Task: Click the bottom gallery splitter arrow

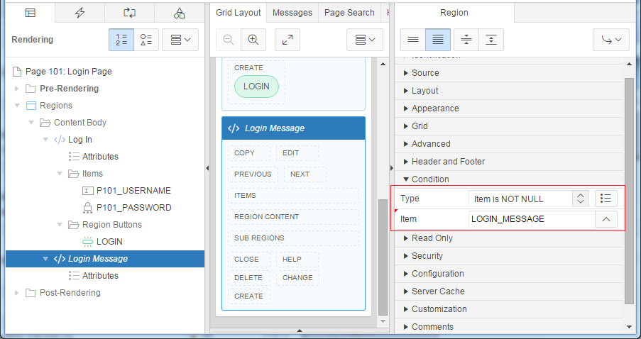Action: [x=300, y=330]
